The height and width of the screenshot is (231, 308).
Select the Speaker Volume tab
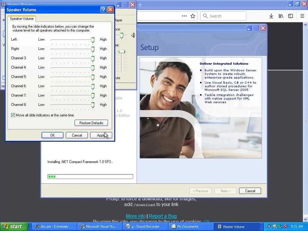tap(22, 19)
